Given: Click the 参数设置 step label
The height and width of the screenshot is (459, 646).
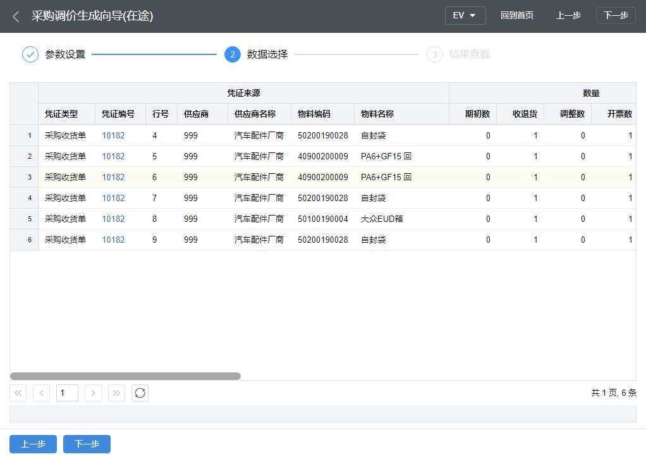Looking at the screenshot, I should 65,54.
